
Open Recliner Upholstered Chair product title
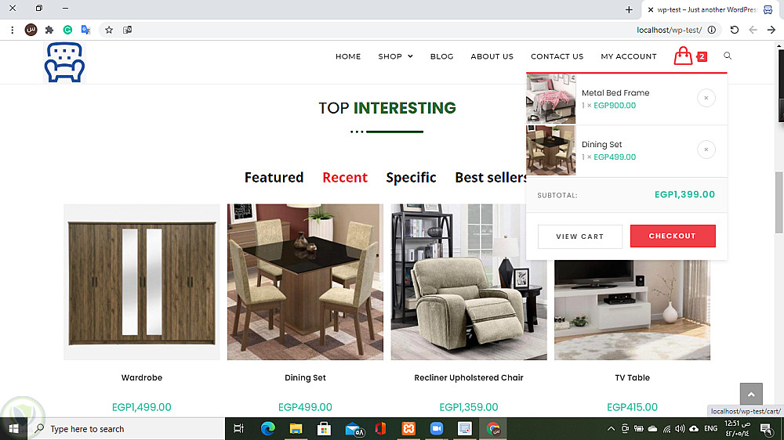click(x=469, y=377)
